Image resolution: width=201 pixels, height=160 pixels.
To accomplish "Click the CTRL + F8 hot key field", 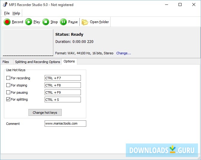I will (x=63, y=85).
